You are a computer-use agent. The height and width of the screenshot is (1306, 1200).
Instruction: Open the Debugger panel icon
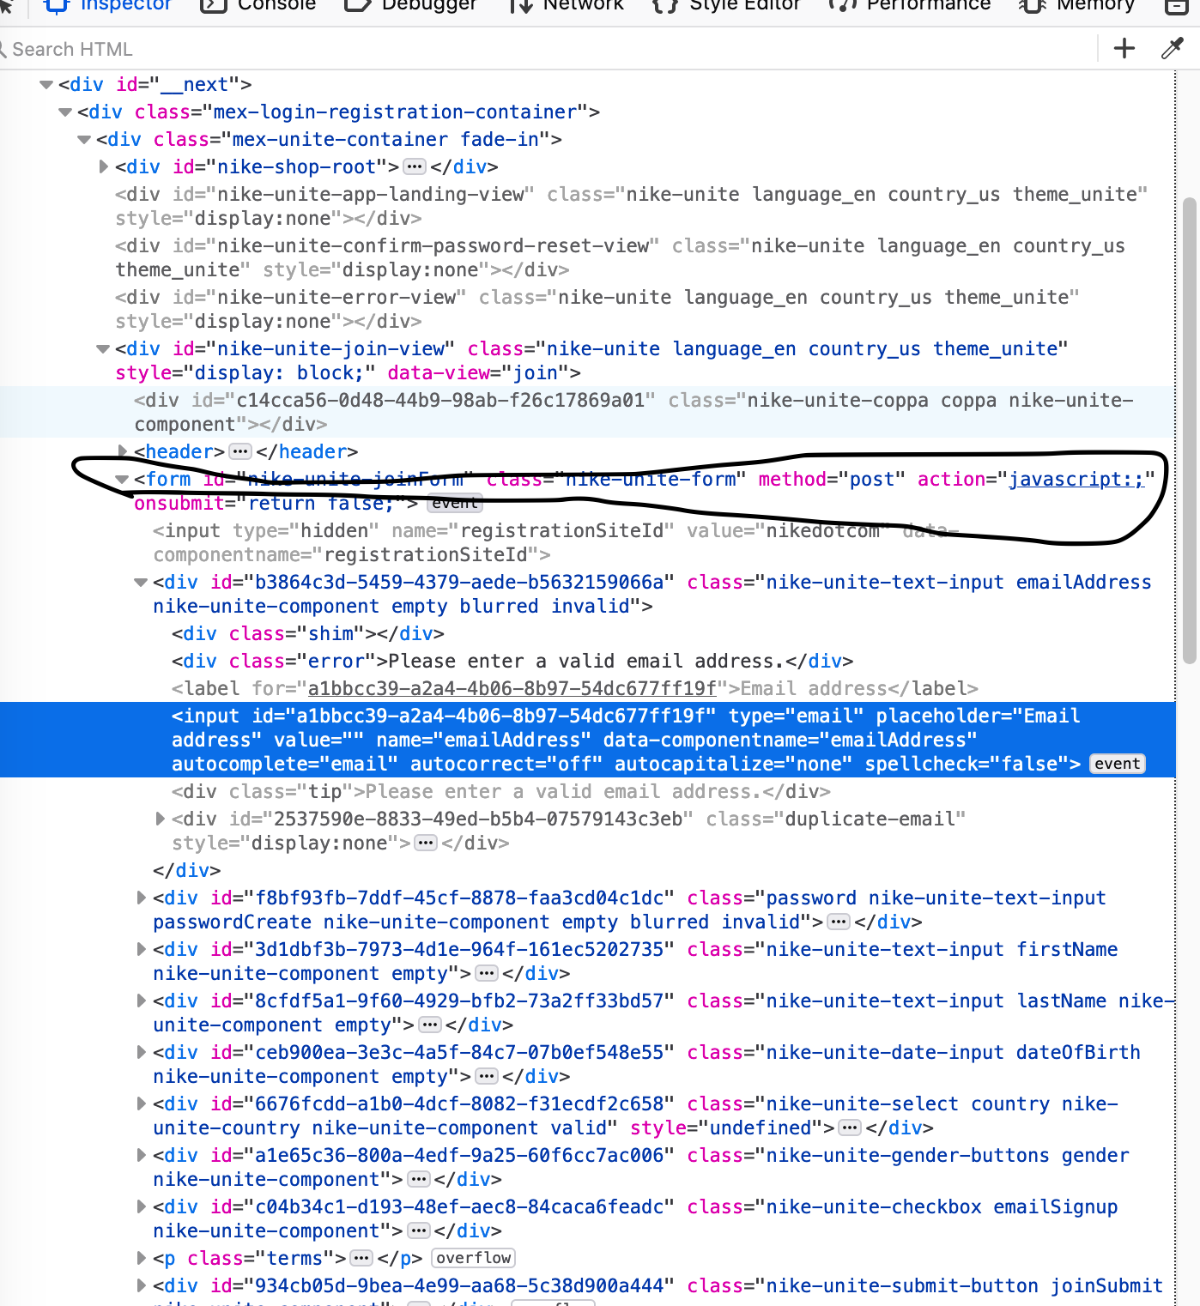click(x=358, y=7)
